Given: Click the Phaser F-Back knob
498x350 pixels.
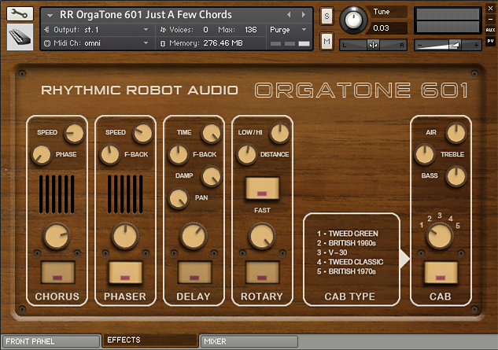Looking at the screenshot, I should [x=109, y=155].
